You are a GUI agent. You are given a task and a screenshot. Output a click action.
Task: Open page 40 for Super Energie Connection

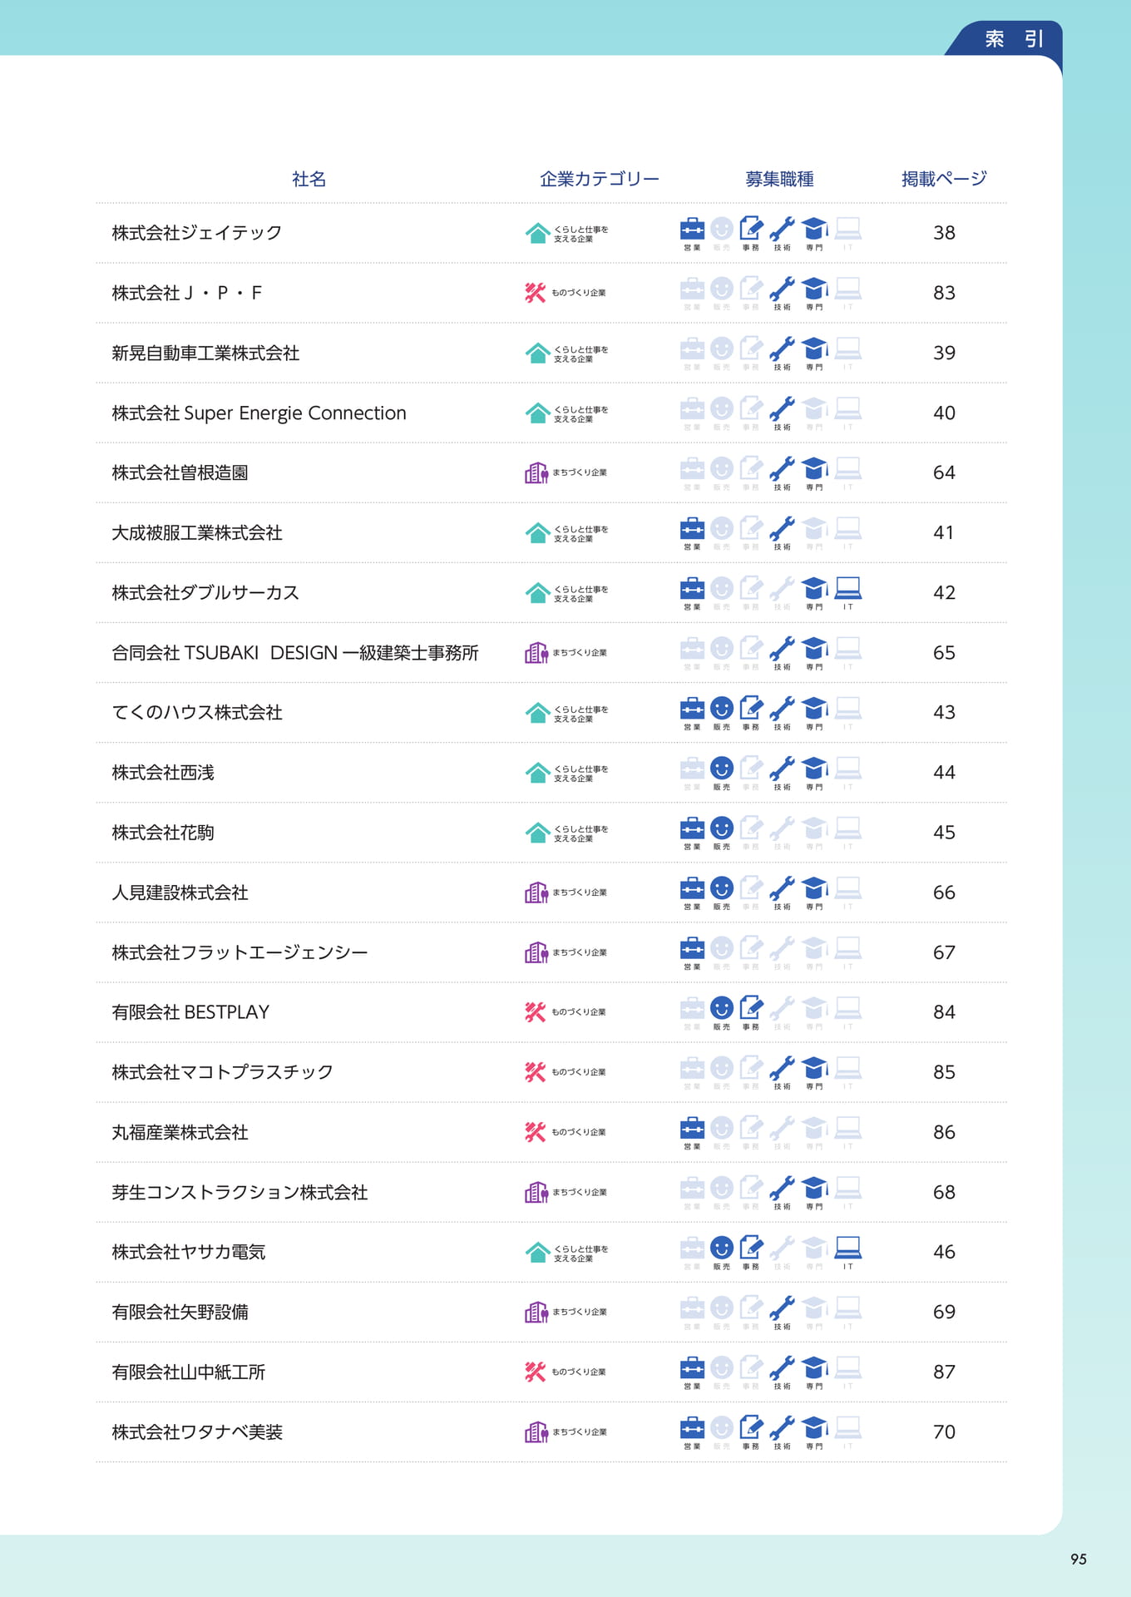(944, 413)
